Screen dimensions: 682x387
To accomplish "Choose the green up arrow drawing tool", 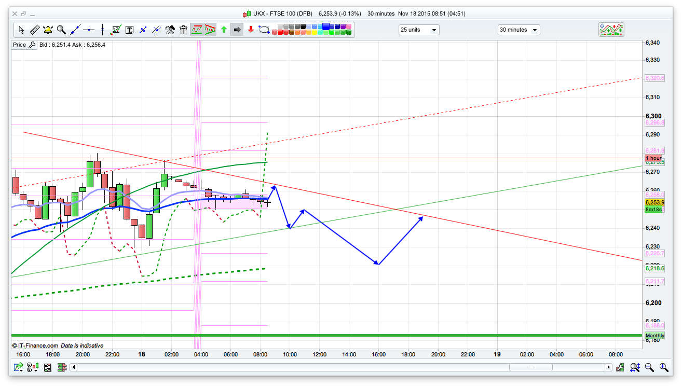I will coord(224,30).
